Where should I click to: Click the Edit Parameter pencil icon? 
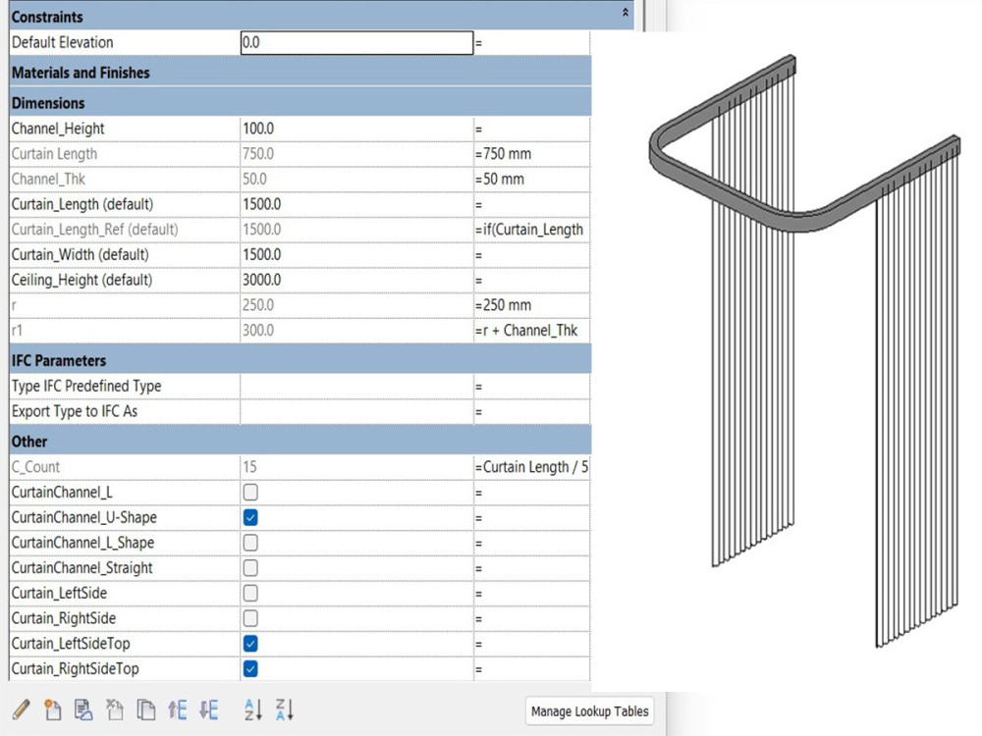(x=22, y=710)
